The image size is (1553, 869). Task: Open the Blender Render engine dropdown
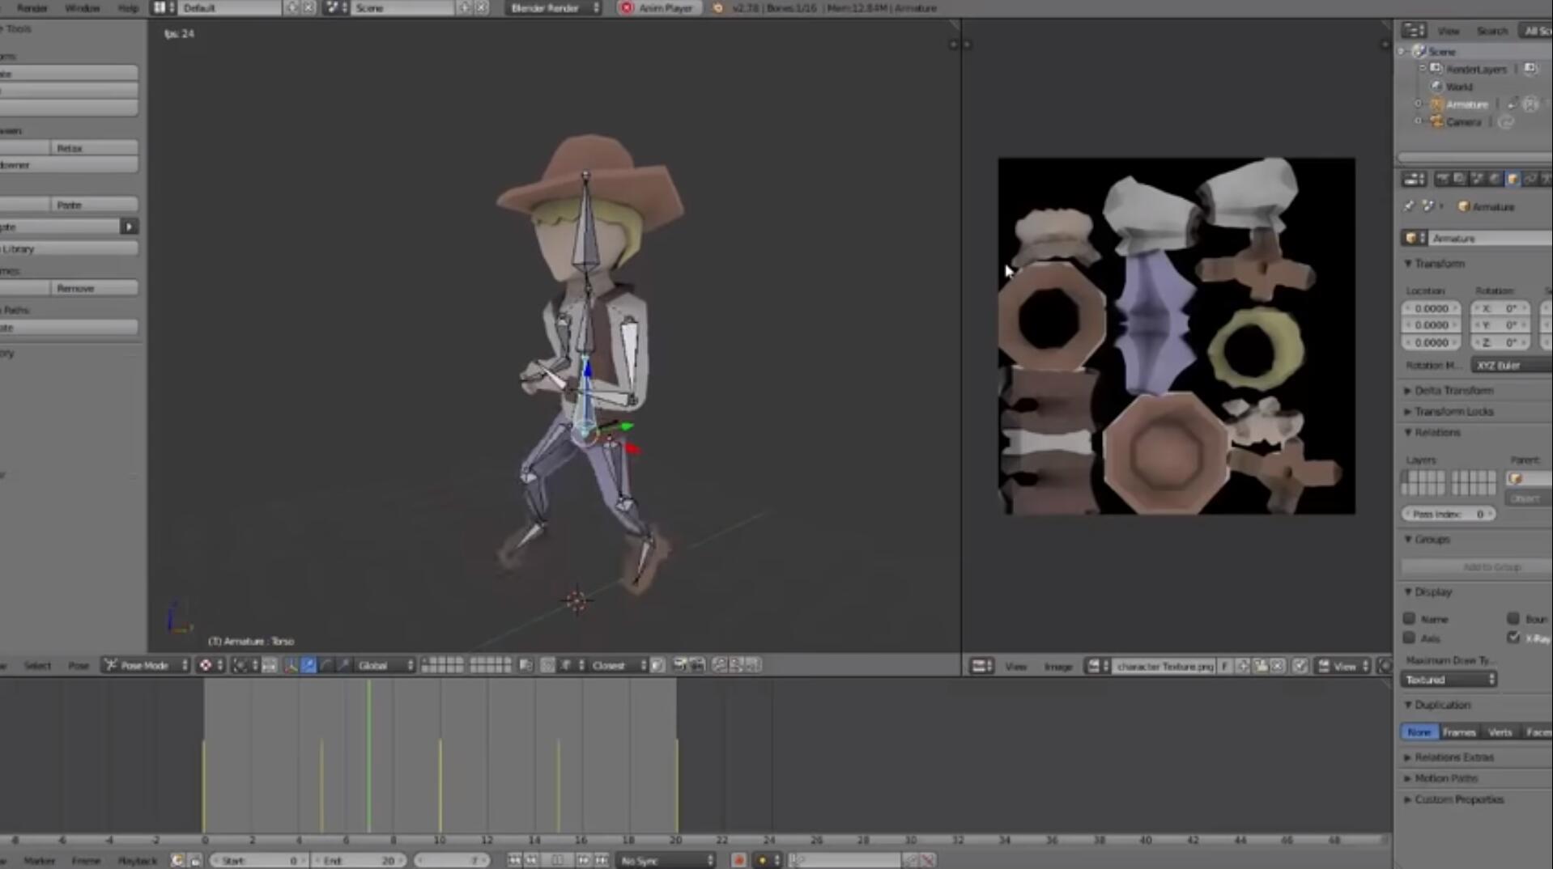click(555, 7)
